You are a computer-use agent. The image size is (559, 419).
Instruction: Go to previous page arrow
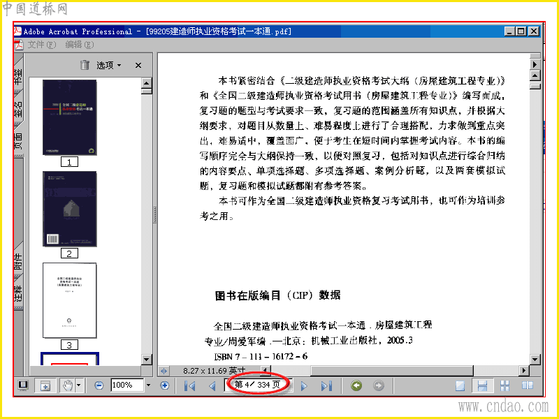[x=212, y=386]
